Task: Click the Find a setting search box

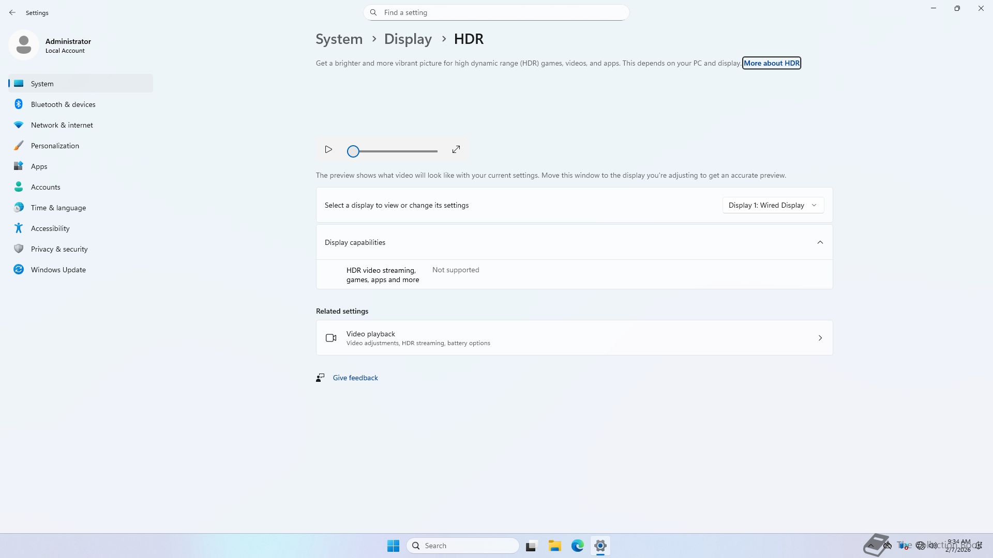Action: click(496, 12)
